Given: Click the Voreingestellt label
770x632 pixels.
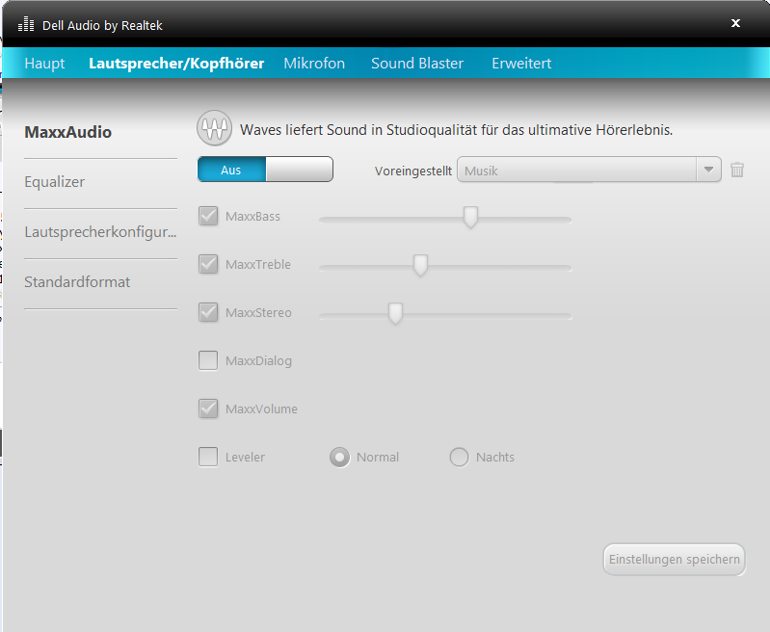Looking at the screenshot, I should pyautogui.click(x=413, y=171).
